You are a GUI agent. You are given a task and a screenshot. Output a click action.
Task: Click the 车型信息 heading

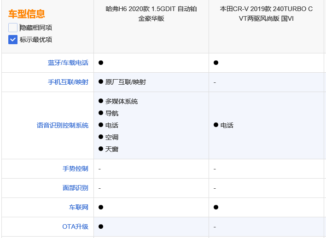[27, 14]
